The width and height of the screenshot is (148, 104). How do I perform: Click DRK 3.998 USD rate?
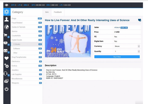click(52, 5)
